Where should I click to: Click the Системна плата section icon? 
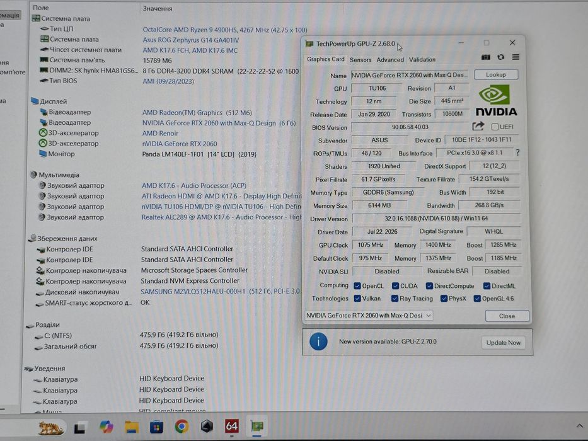36,18
